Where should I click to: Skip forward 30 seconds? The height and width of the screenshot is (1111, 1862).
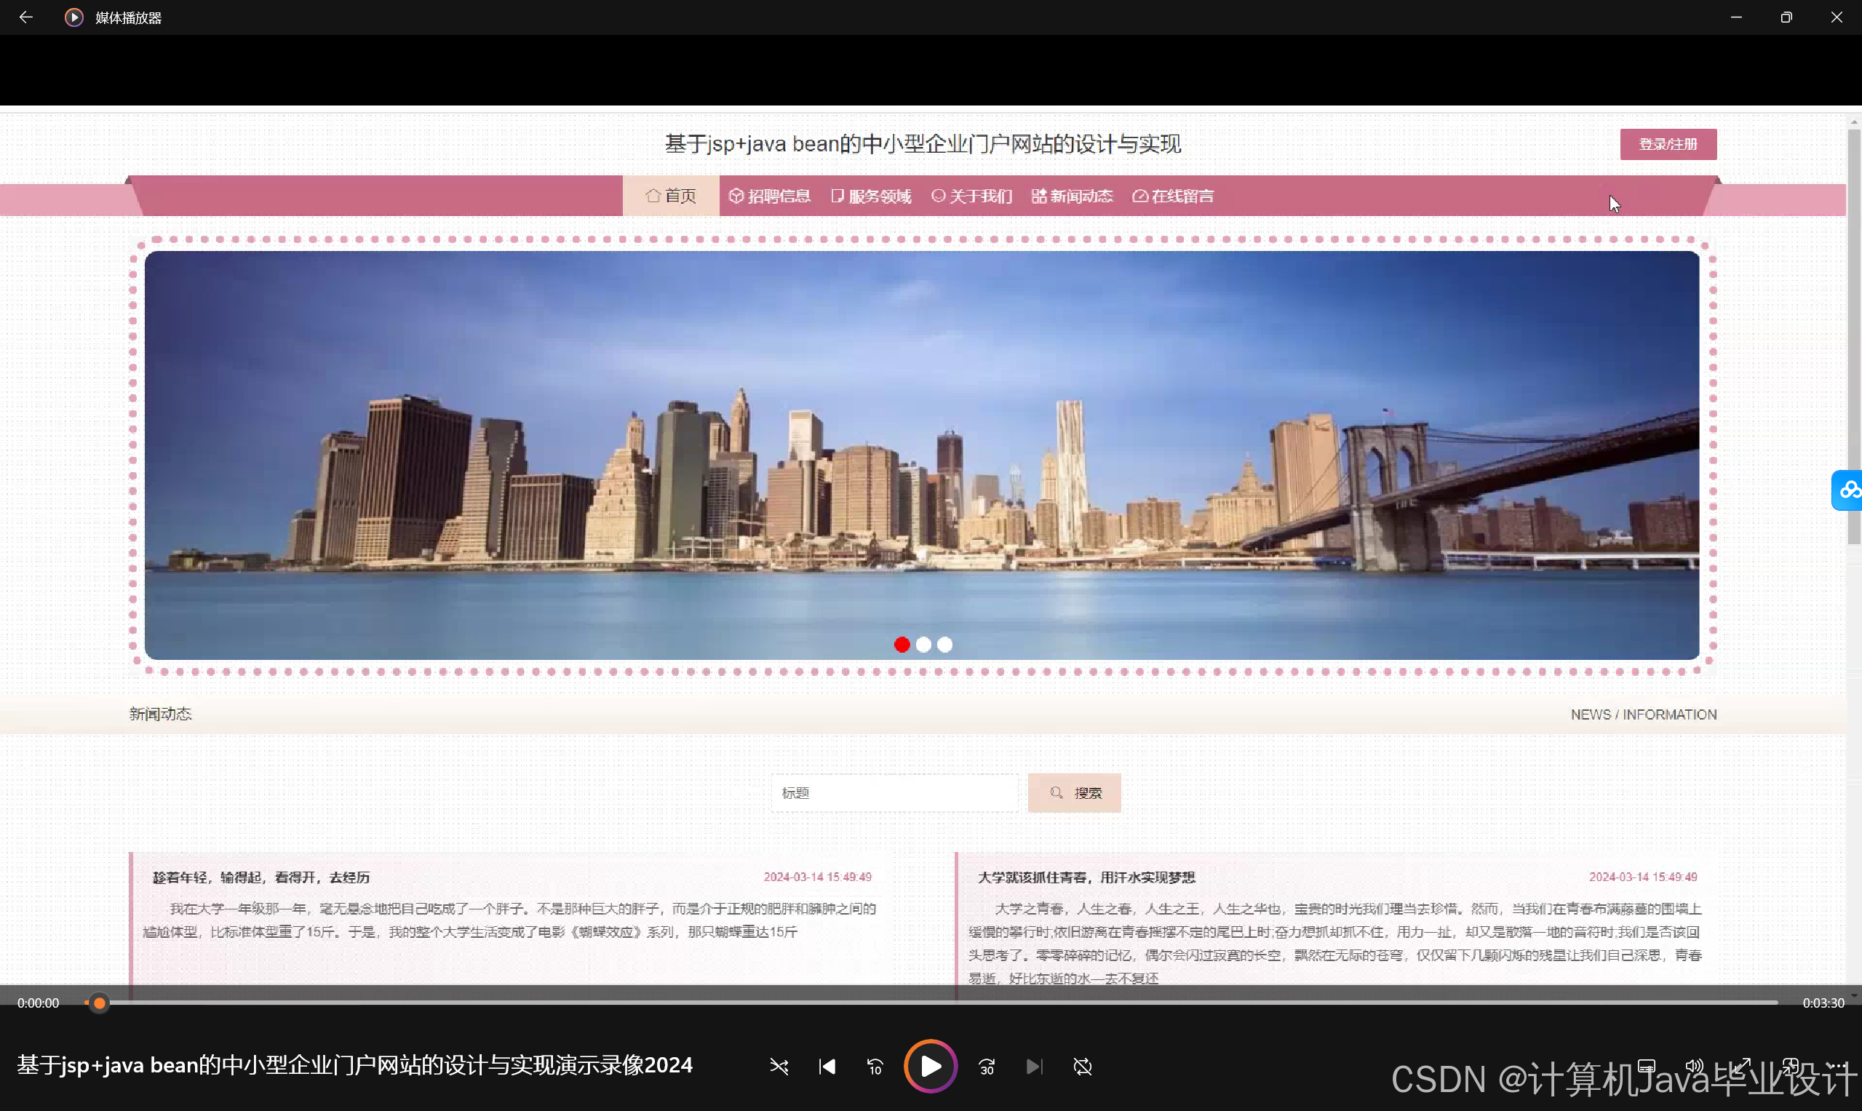pos(987,1066)
